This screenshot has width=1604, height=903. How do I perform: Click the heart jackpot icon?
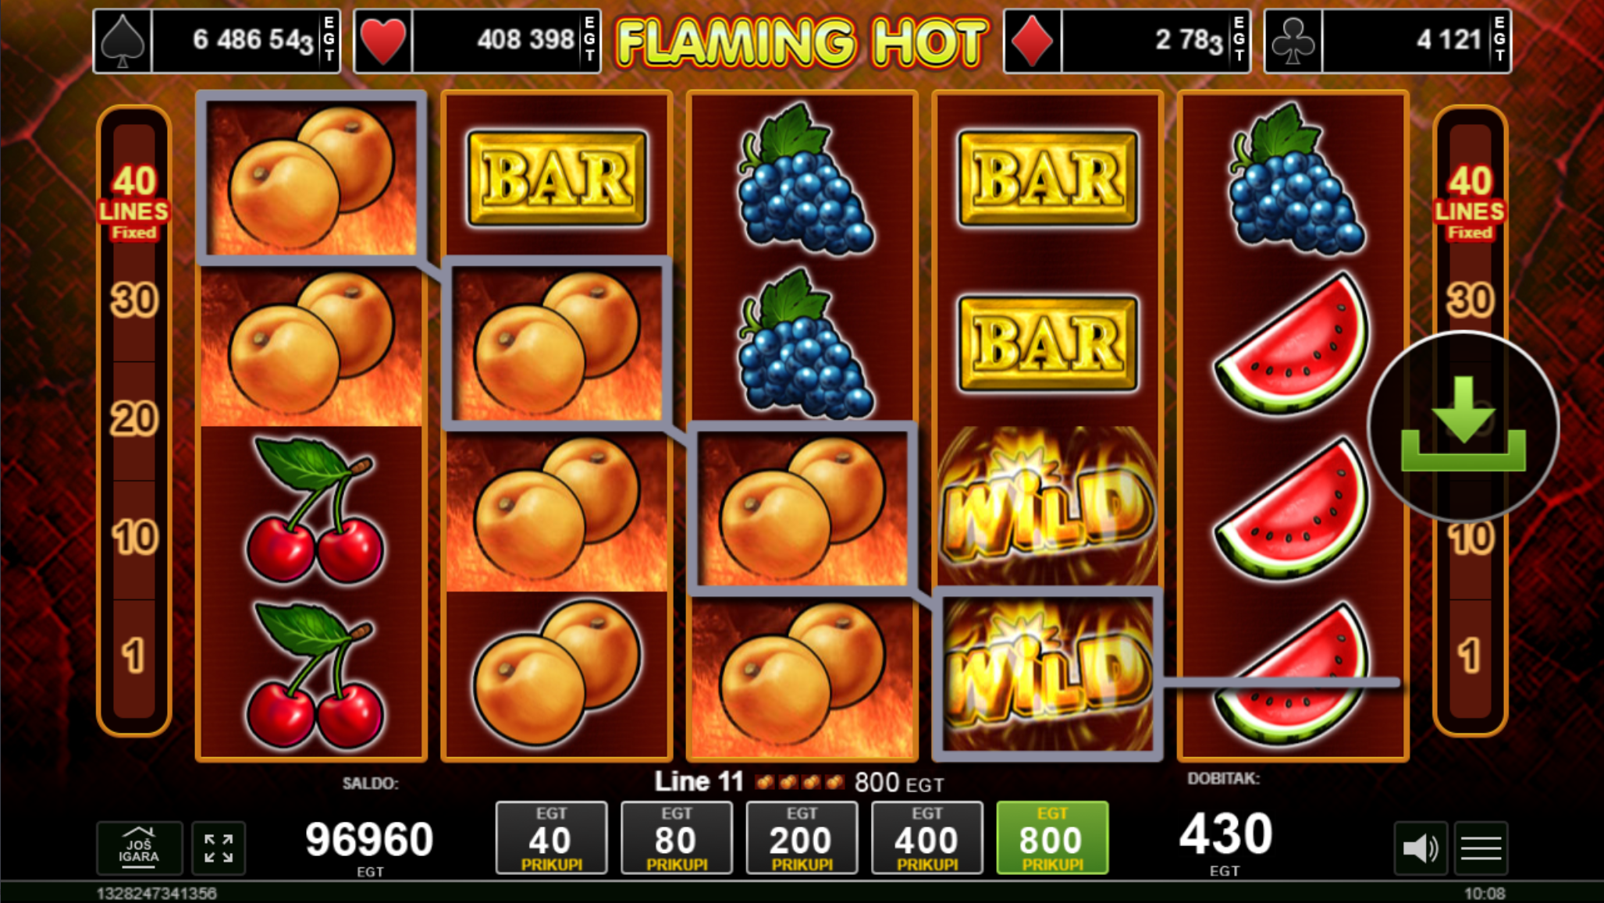click(383, 41)
